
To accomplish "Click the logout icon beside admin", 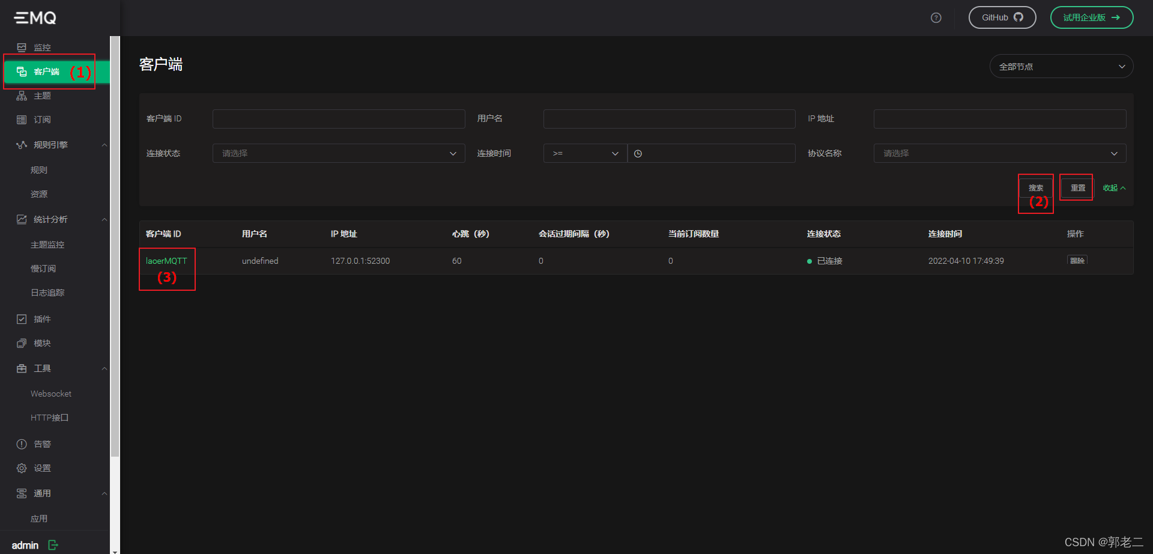I will pos(53,545).
